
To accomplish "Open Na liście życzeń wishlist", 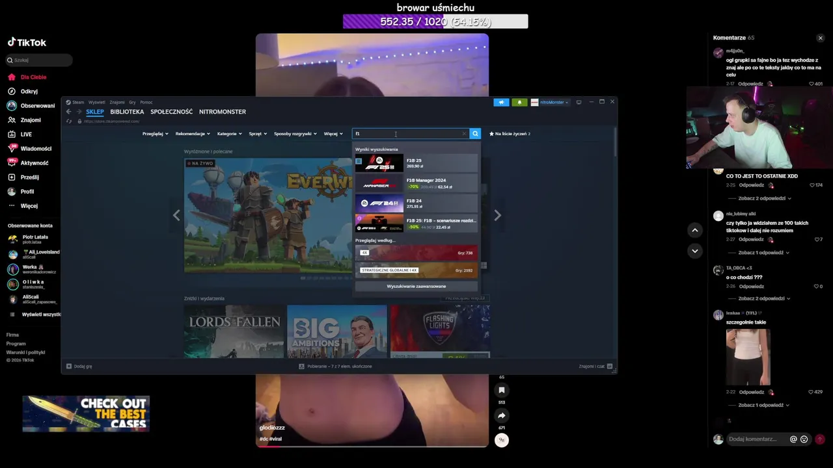I will point(510,134).
